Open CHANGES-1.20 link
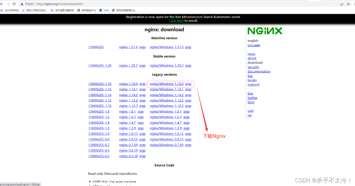This screenshot has height=186, width=355. click(x=100, y=65)
